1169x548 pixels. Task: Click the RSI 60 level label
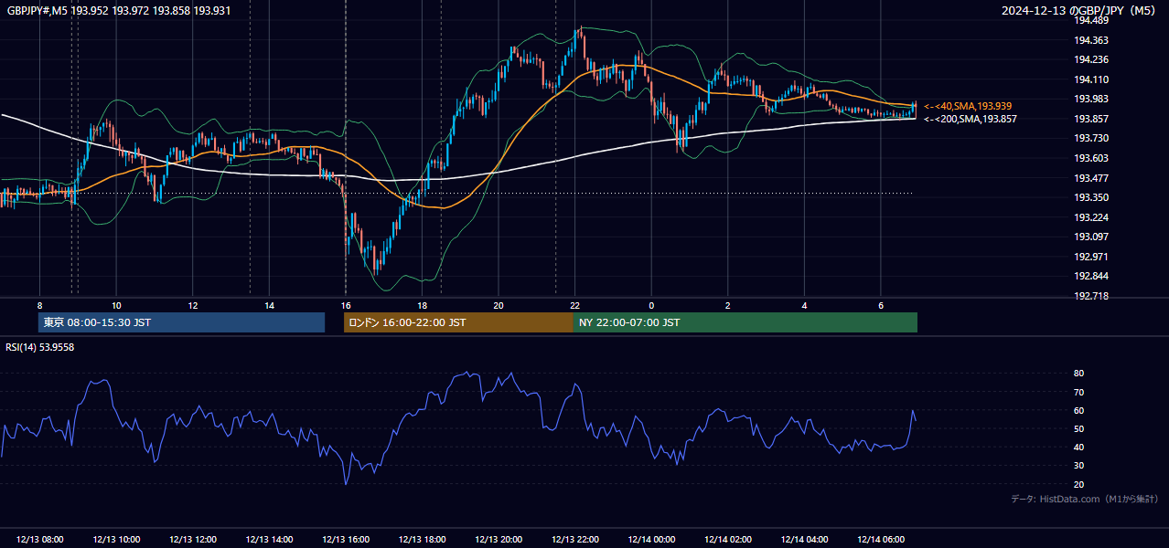coord(1078,410)
